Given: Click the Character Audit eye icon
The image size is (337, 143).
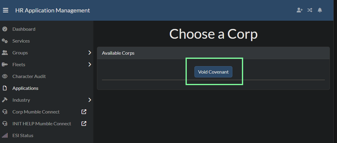Looking at the screenshot, I should (x=5, y=76).
